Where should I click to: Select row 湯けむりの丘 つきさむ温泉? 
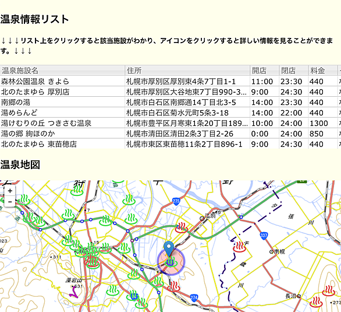(170, 123)
